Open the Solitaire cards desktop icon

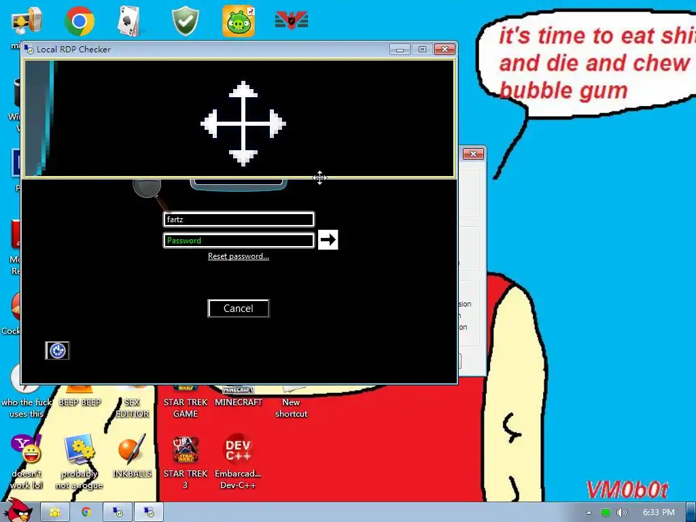point(130,21)
